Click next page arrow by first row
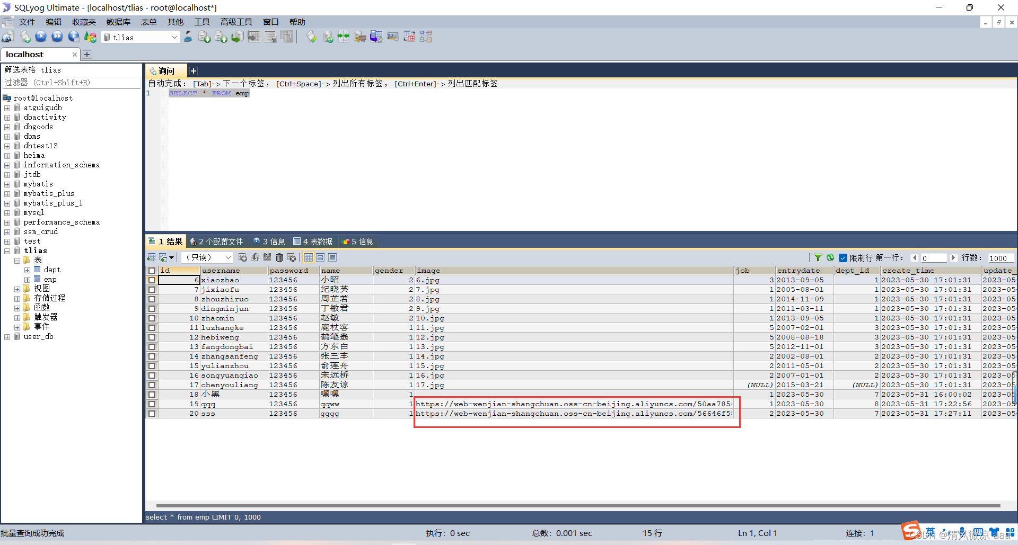This screenshot has height=545, width=1018. click(953, 258)
